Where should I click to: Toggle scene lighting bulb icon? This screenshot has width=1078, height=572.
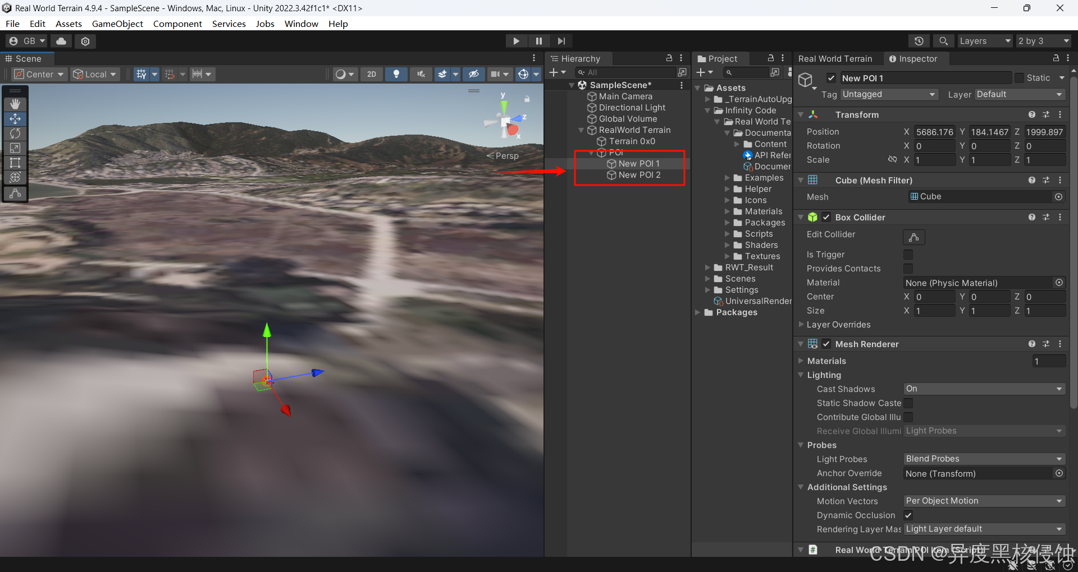[396, 74]
